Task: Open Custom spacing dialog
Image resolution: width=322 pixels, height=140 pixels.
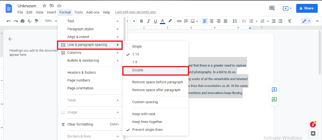Action: (156, 102)
